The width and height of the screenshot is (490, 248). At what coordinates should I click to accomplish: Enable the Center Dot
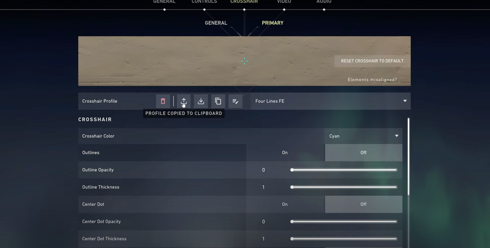click(x=284, y=204)
